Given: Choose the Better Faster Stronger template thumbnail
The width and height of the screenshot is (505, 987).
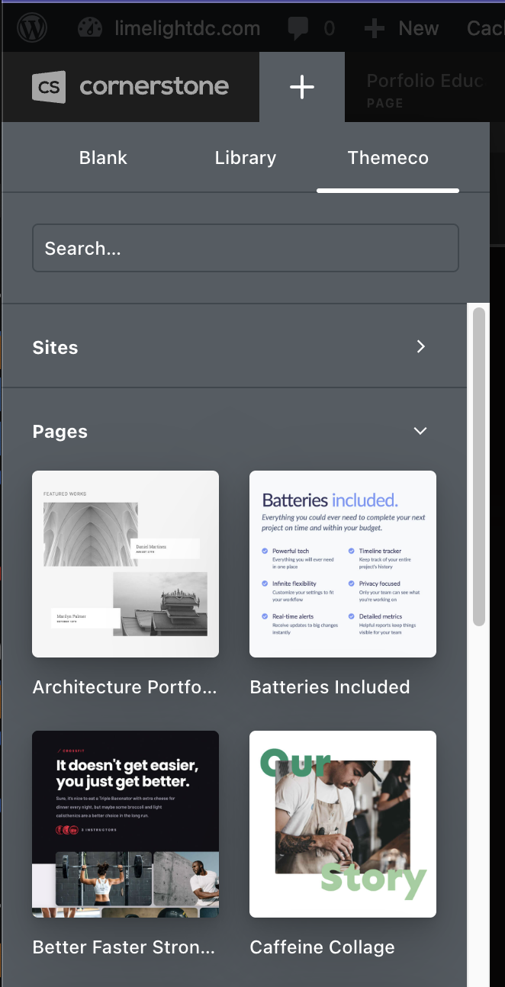Looking at the screenshot, I should tap(125, 824).
